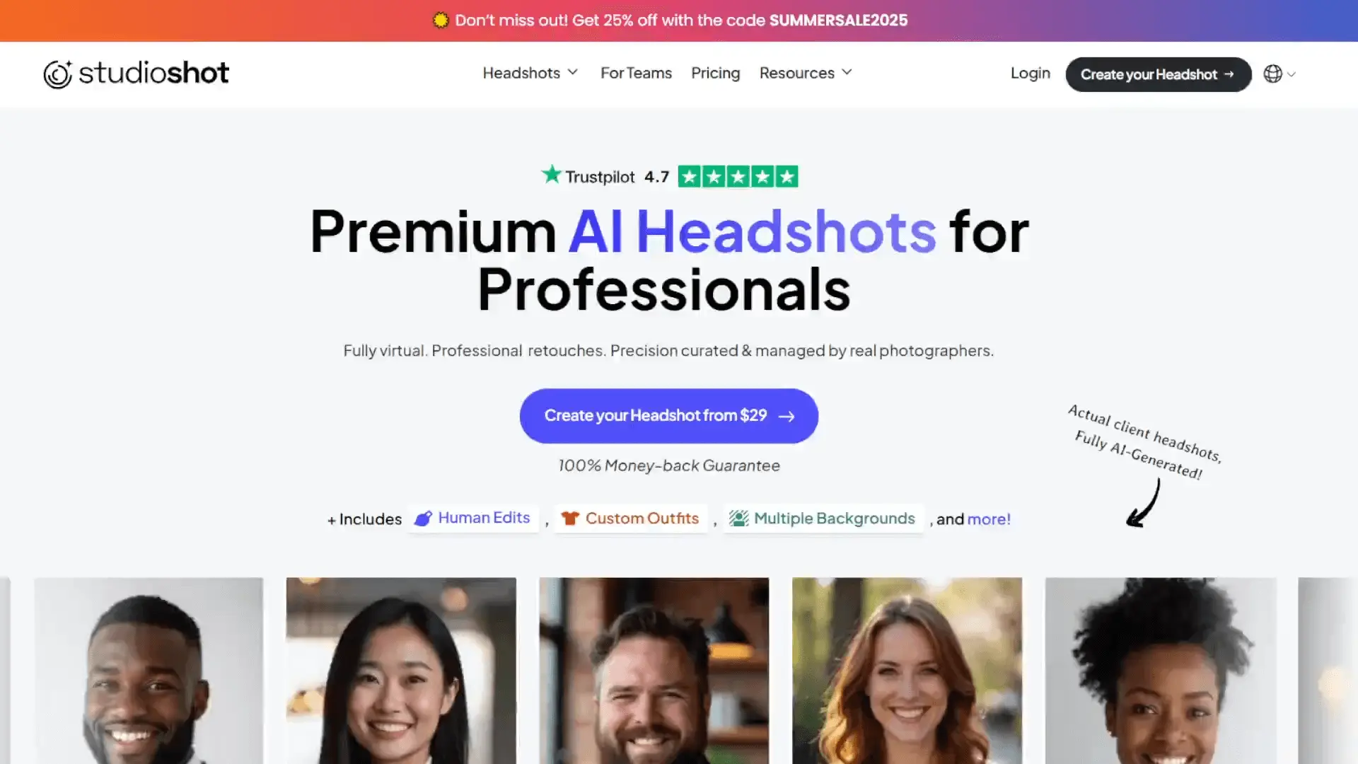Expand the chevron beside the globe icon
Viewport: 1358px width, 764px height.
tap(1292, 74)
